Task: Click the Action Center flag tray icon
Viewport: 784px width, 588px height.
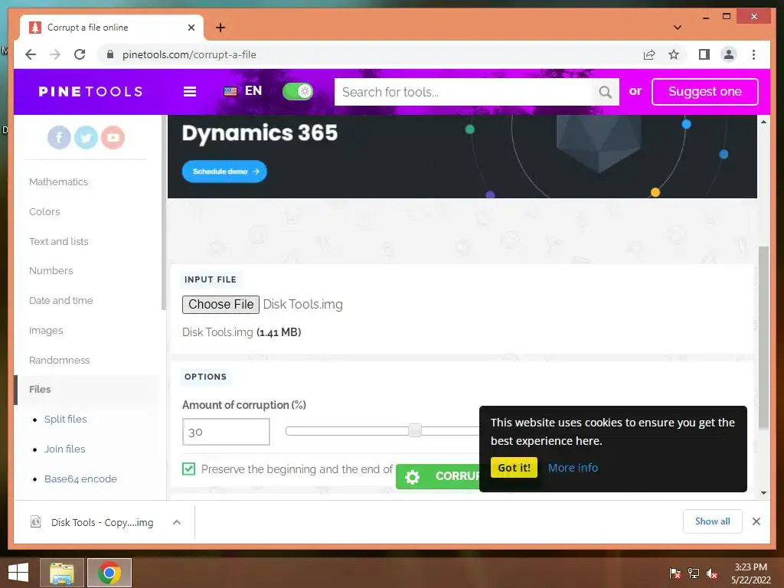Action: point(675,573)
